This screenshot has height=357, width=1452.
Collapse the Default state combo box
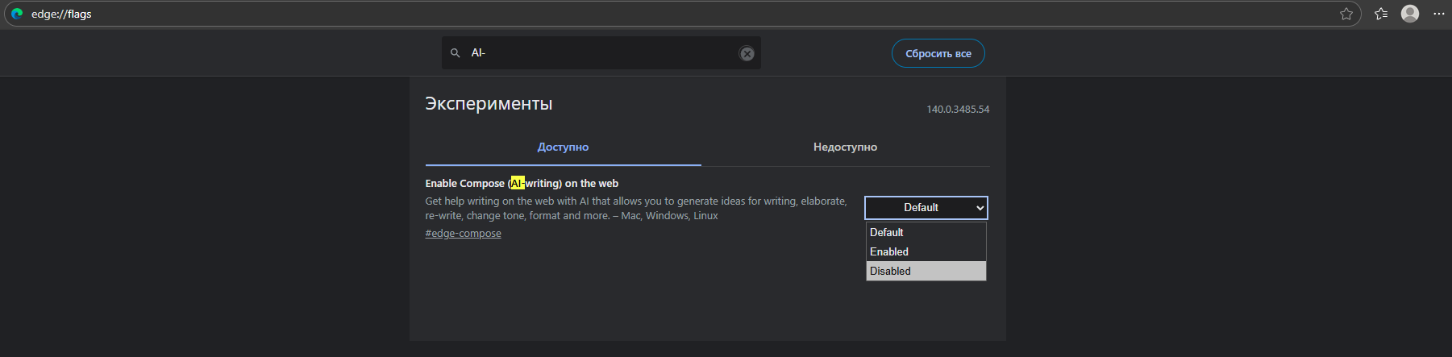[926, 208]
